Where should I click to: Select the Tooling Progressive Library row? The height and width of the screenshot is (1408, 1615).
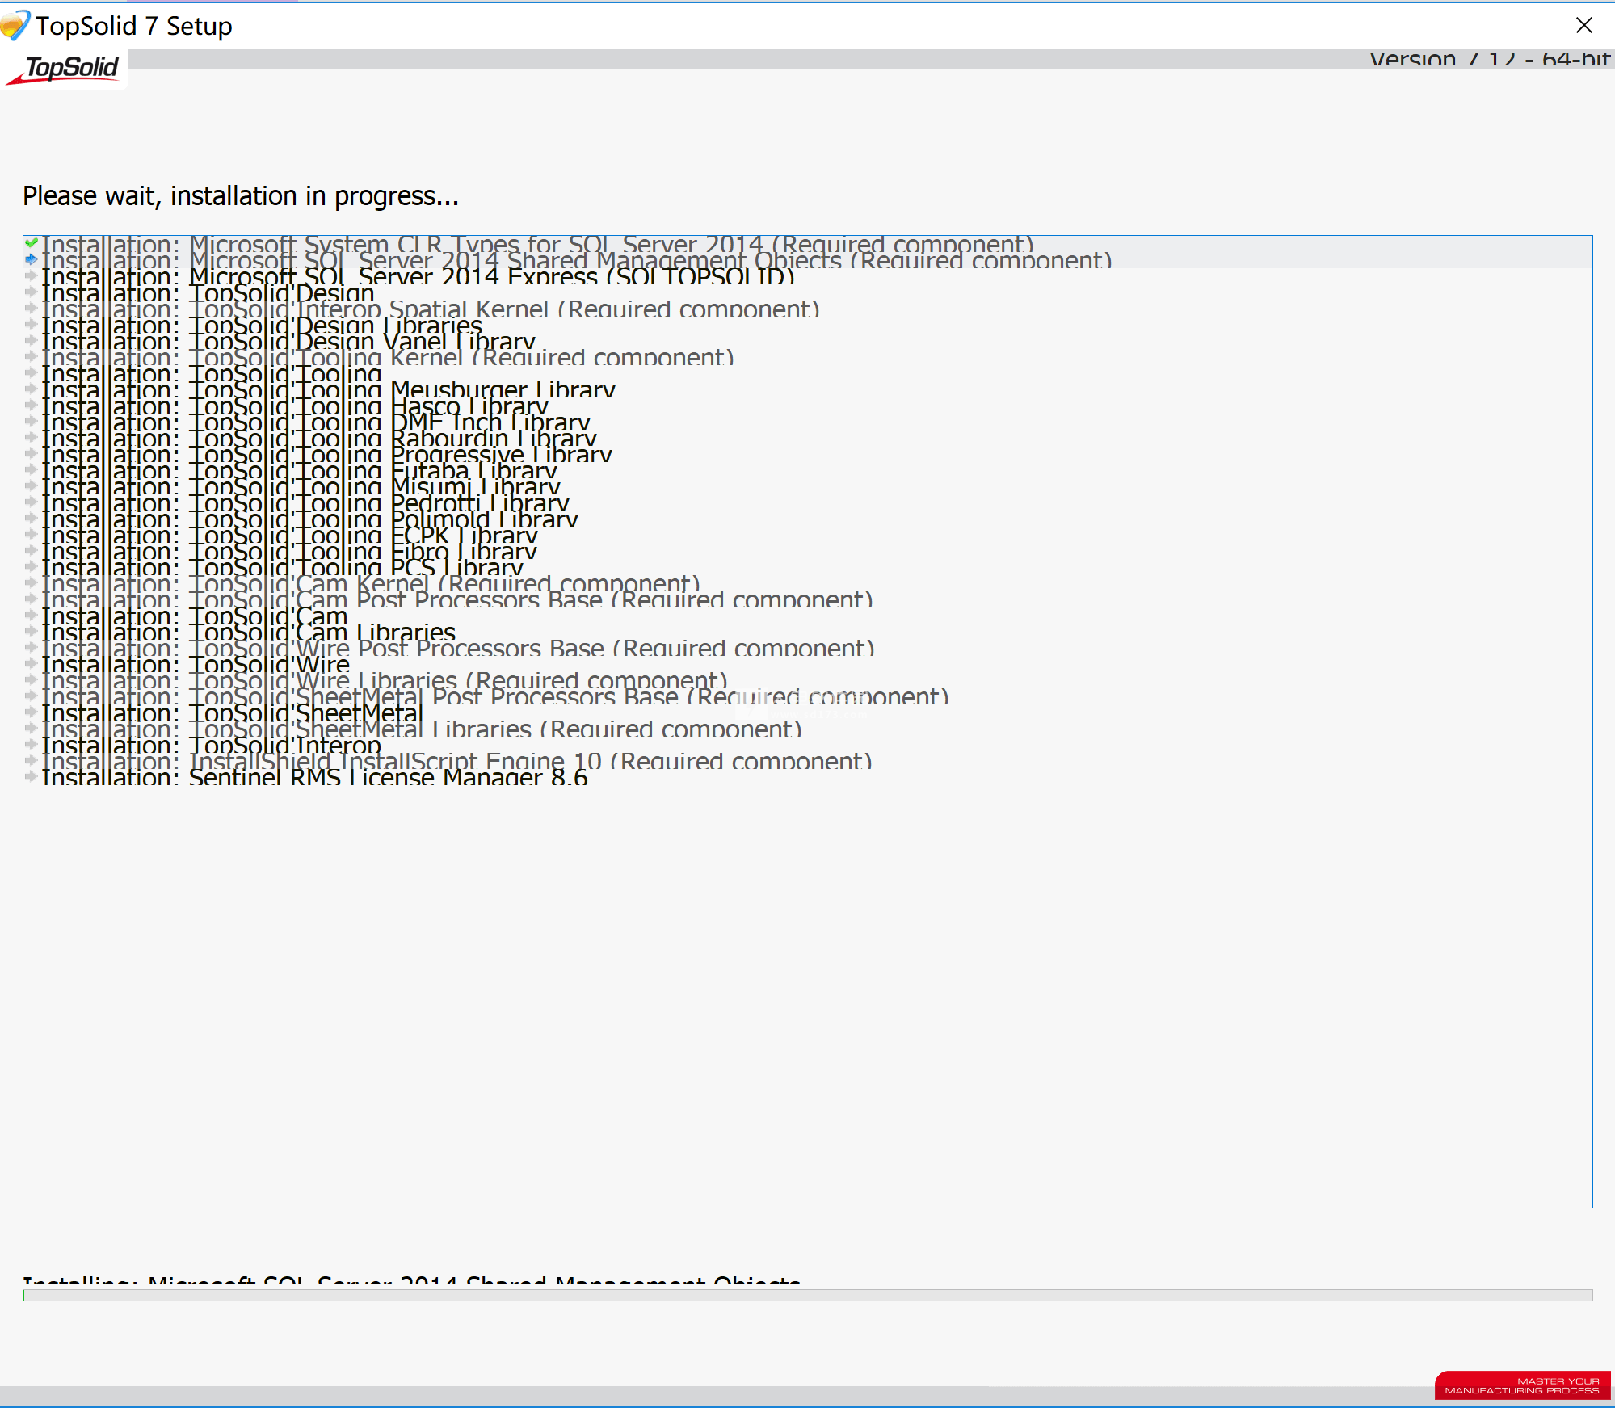coord(808,454)
